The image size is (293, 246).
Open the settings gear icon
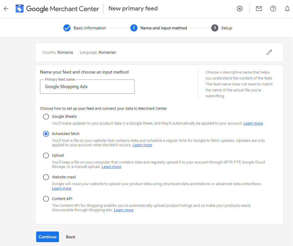coord(240,9)
